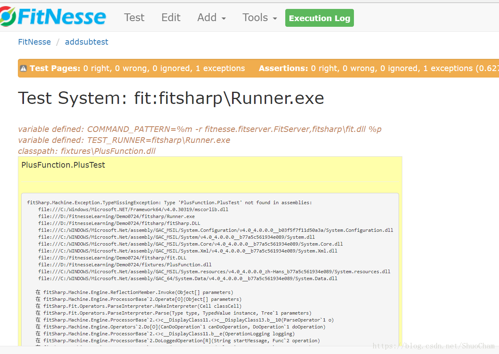Select the Test System heading
This screenshot has height=354, width=499.
(171, 98)
